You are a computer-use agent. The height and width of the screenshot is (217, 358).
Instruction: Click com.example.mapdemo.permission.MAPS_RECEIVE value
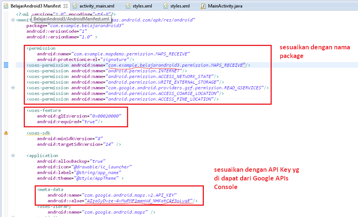pos(131,54)
